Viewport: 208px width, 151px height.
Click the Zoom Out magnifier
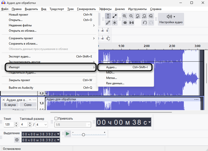point(131,16)
